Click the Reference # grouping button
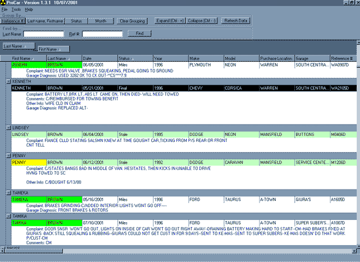360x262 pixels. click(x=12, y=21)
